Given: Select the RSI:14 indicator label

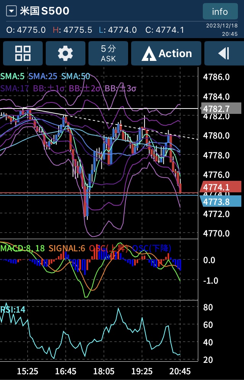Looking at the screenshot, I should tap(13, 310).
